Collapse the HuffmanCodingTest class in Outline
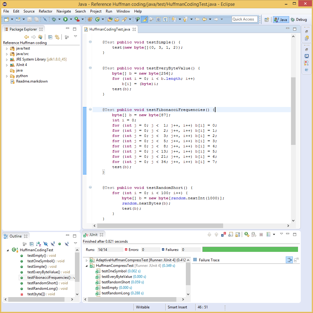The width and height of the screenshot is (313, 313). [x=8, y=250]
